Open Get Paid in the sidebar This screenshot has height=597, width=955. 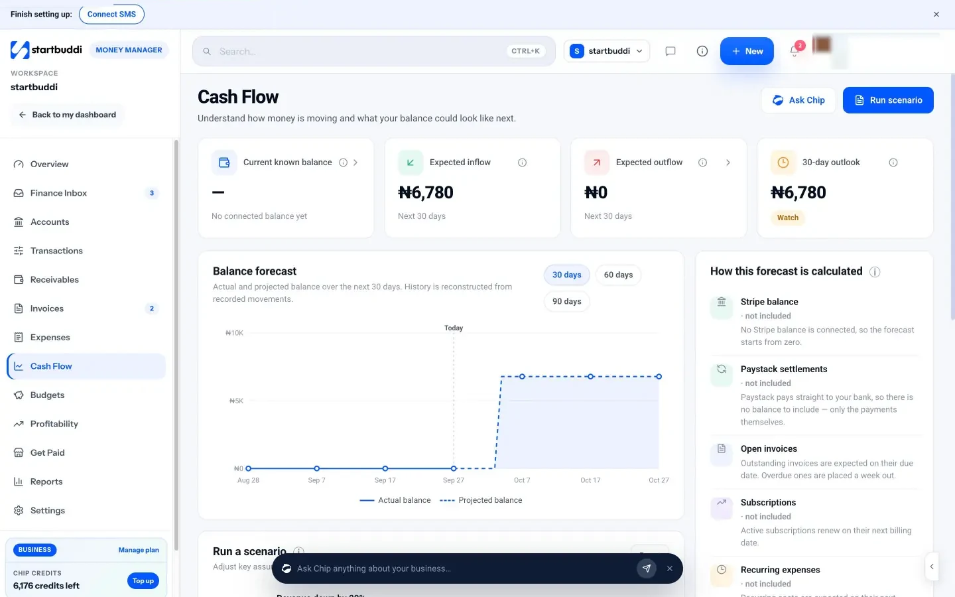pos(86,453)
